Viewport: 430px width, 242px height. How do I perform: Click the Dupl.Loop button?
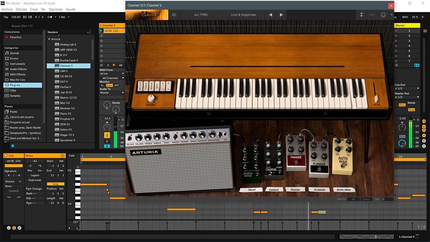tap(35, 180)
